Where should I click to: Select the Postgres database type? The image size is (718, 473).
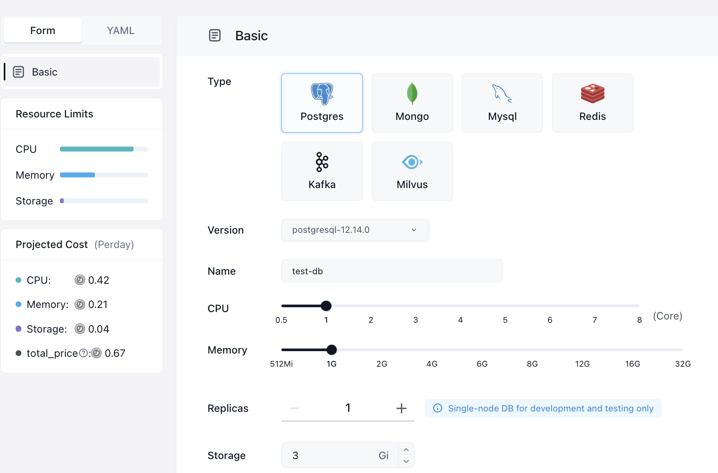(x=322, y=103)
